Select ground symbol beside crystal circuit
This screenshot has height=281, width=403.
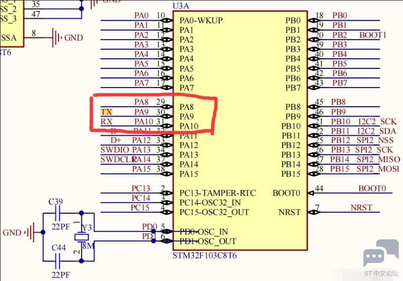click(29, 232)
